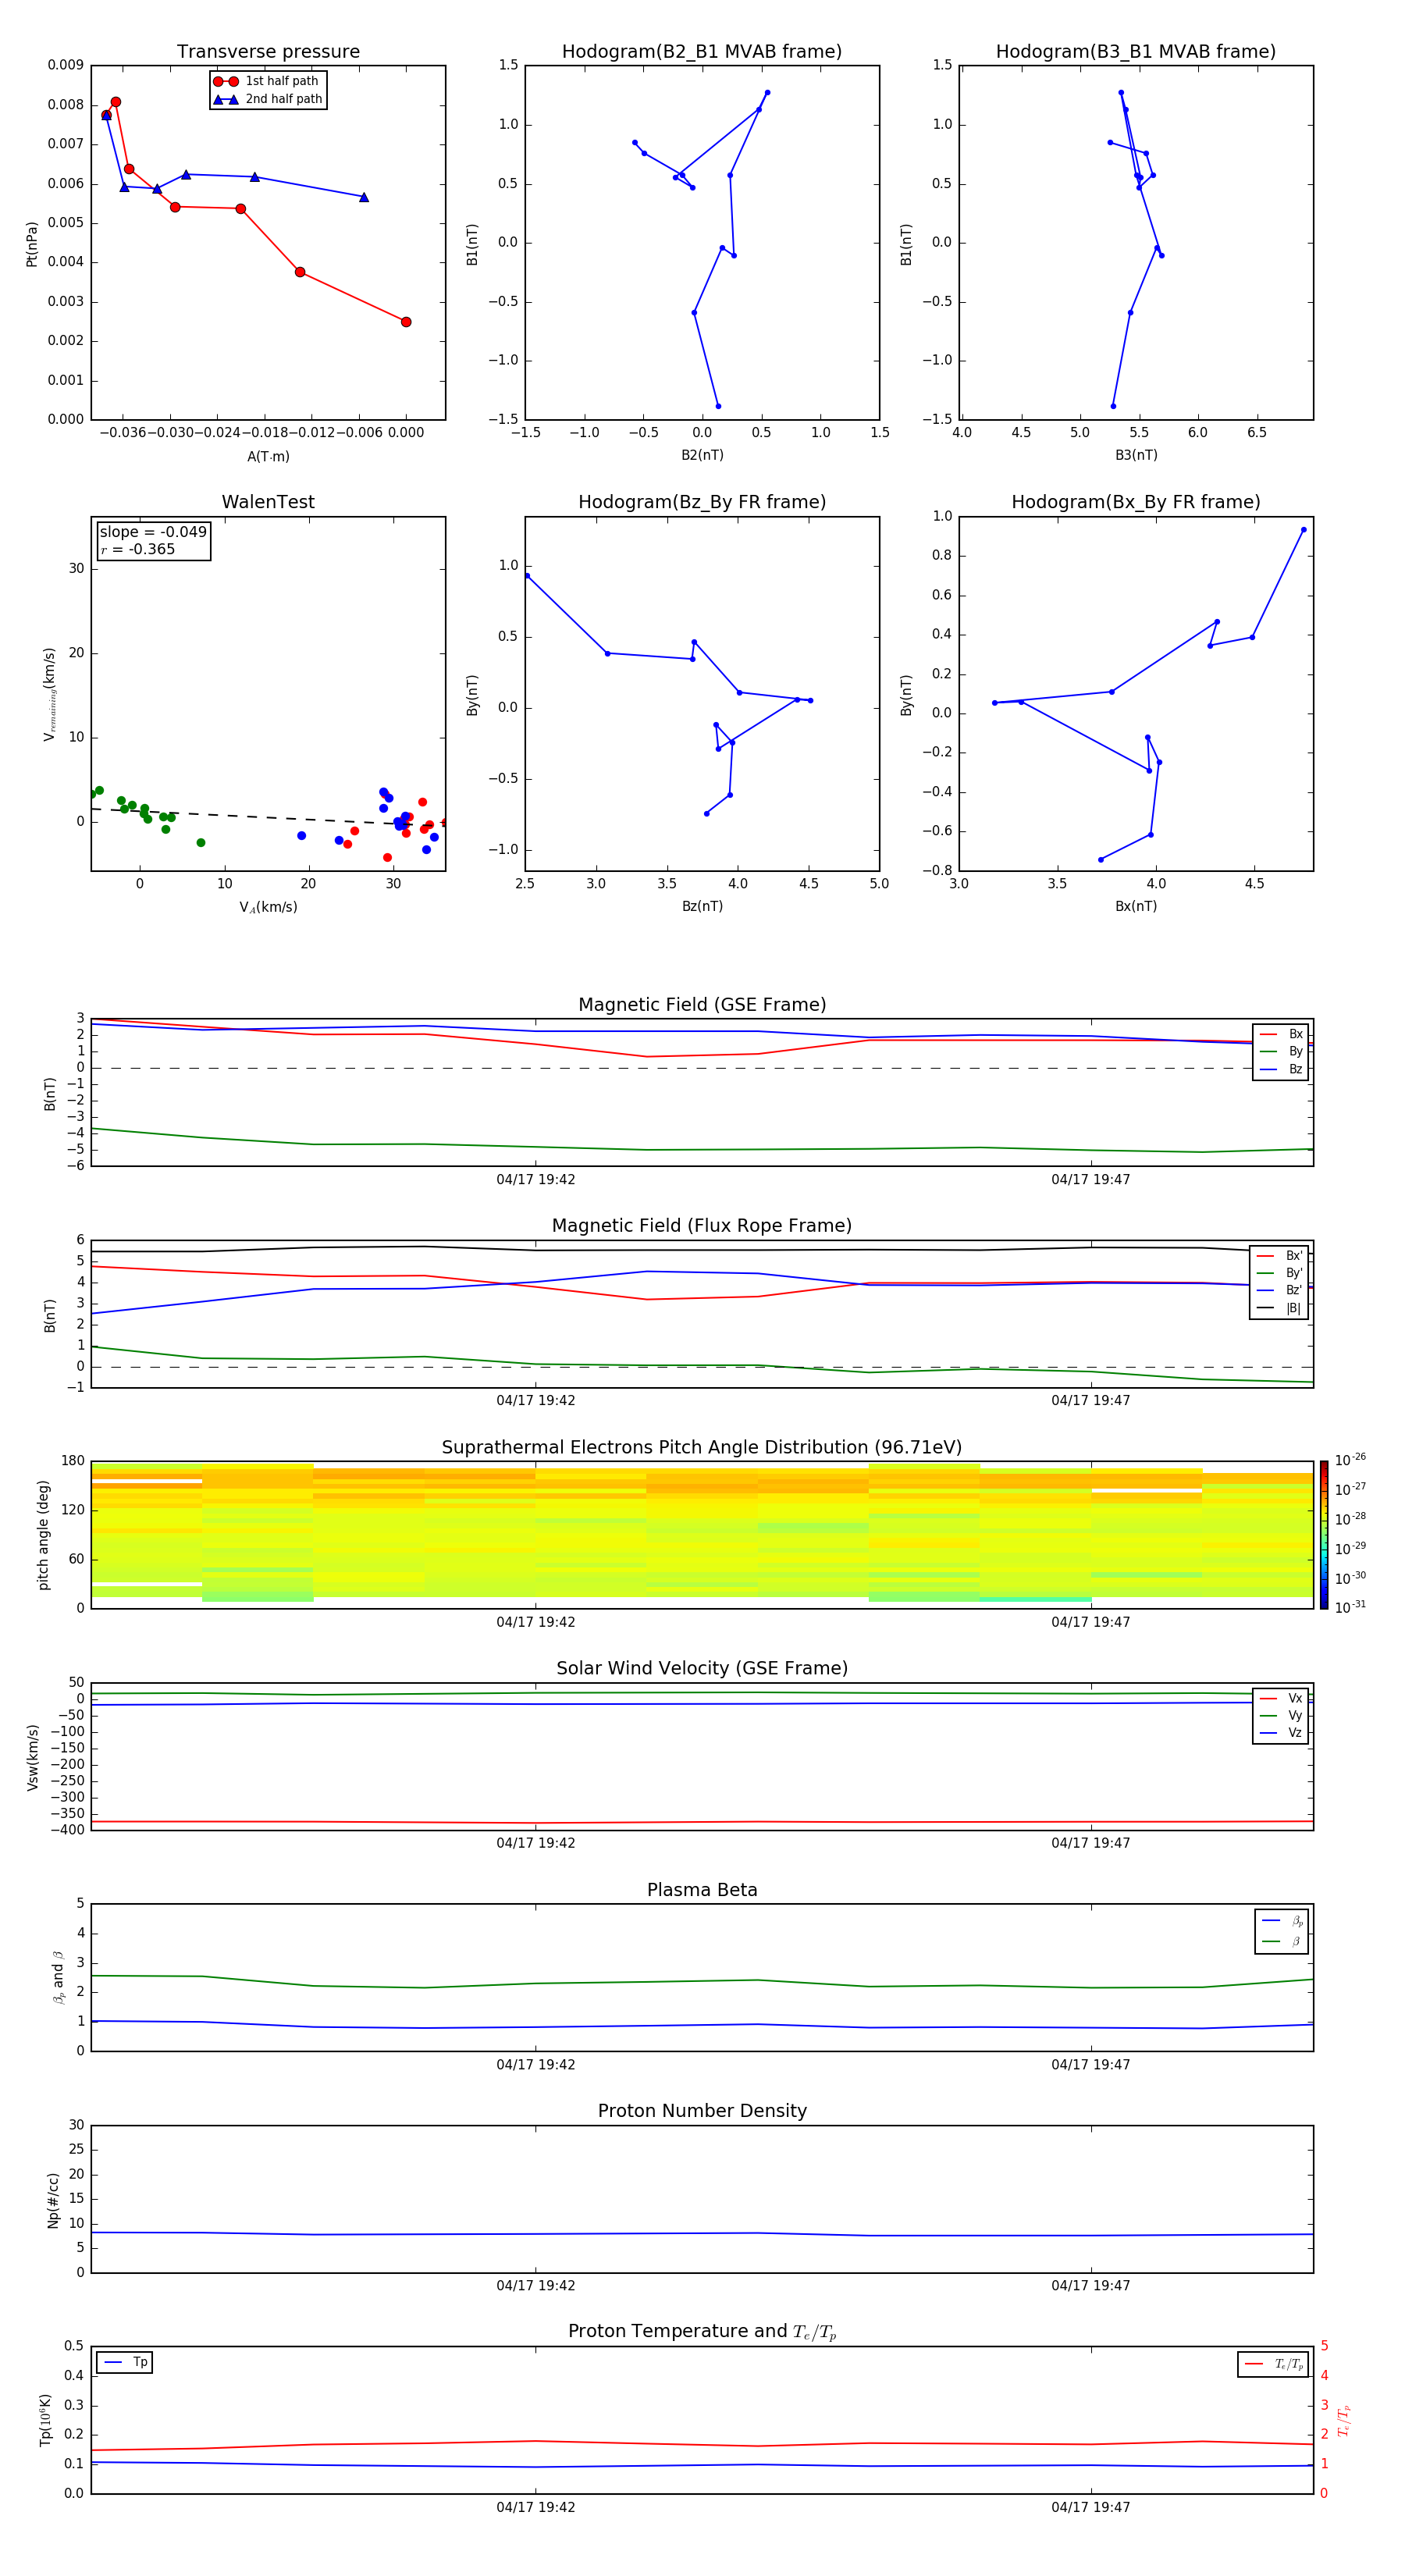Click the WalenTest slope and r annotation box
Screen dimensions: 1405x2576
point(153,541)
